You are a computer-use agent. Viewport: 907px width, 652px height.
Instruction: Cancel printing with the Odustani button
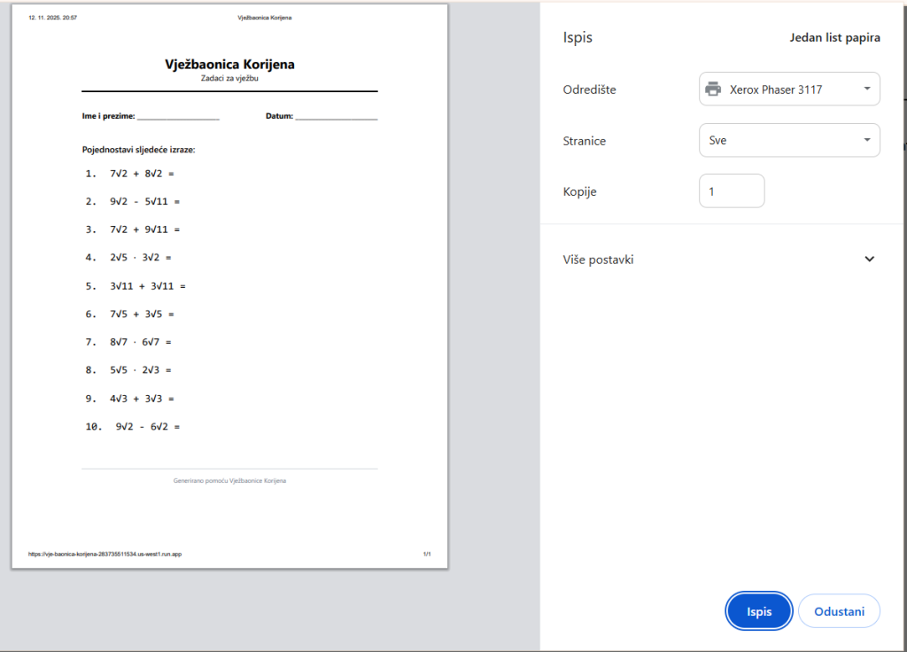[x=838, y=611]
